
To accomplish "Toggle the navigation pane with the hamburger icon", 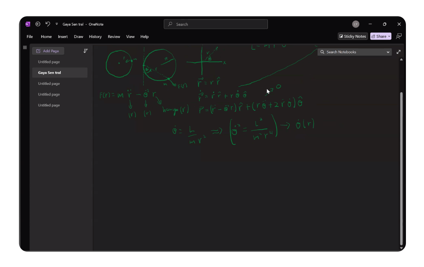I will point(25,47).
